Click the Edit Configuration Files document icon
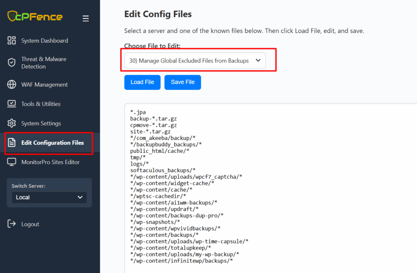Screen dimensions: 417x273 point(12,143)
